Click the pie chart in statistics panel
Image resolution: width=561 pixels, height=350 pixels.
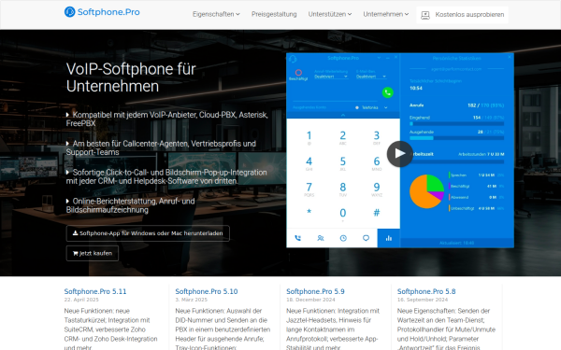click(x=427, y=191)
